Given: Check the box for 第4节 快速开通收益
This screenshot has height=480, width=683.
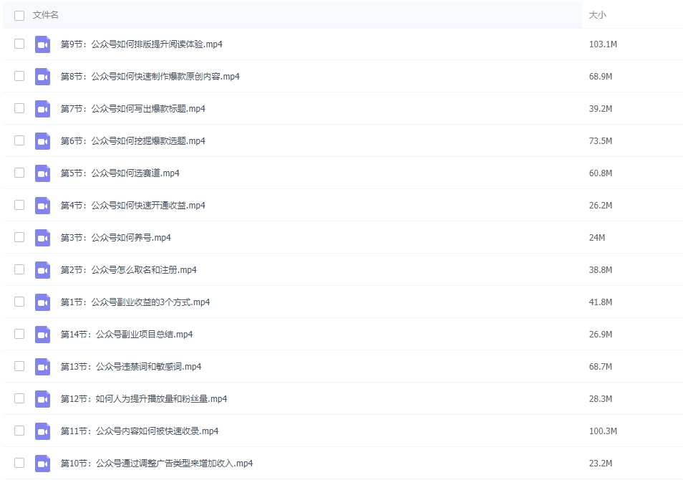Looking at the screenshot, I should pyautogui.click(x=19, y=205).
